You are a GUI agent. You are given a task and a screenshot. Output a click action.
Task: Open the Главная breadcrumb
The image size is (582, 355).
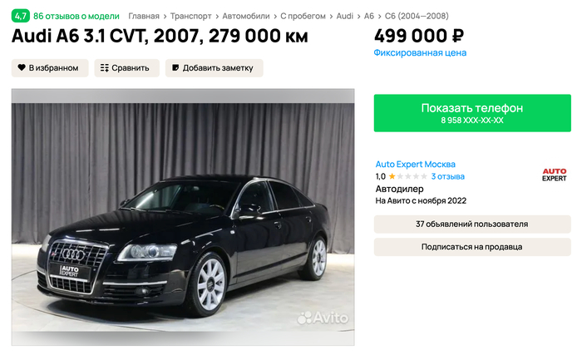(144, 16)
